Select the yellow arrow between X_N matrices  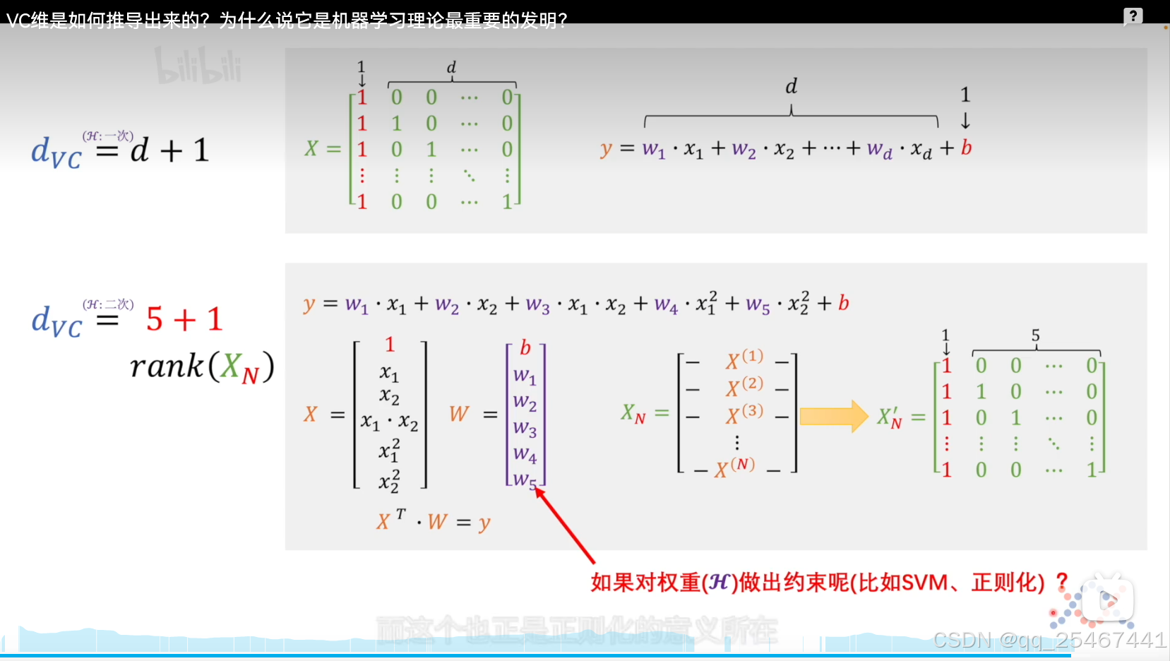point(835,417)
